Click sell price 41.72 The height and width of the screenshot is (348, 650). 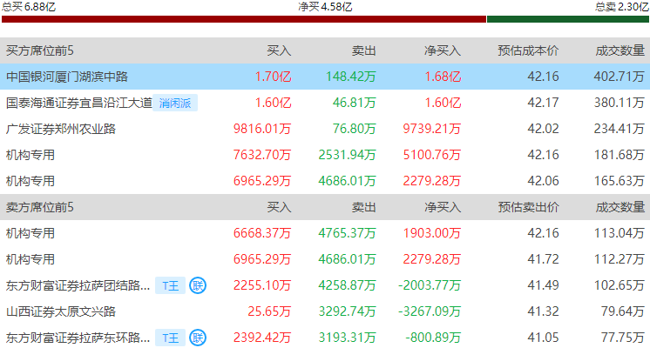(x=543, y=259)
